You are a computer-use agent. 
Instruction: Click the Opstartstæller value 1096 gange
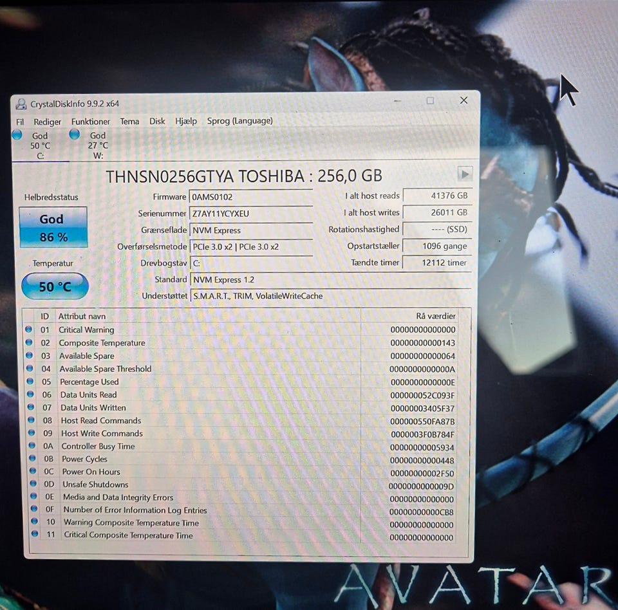(x=436, y=246)
